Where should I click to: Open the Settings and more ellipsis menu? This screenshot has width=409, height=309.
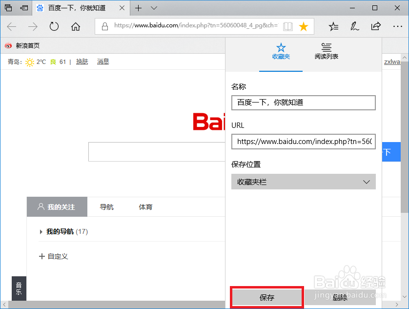pyautogui.click(x=397, y=26)
